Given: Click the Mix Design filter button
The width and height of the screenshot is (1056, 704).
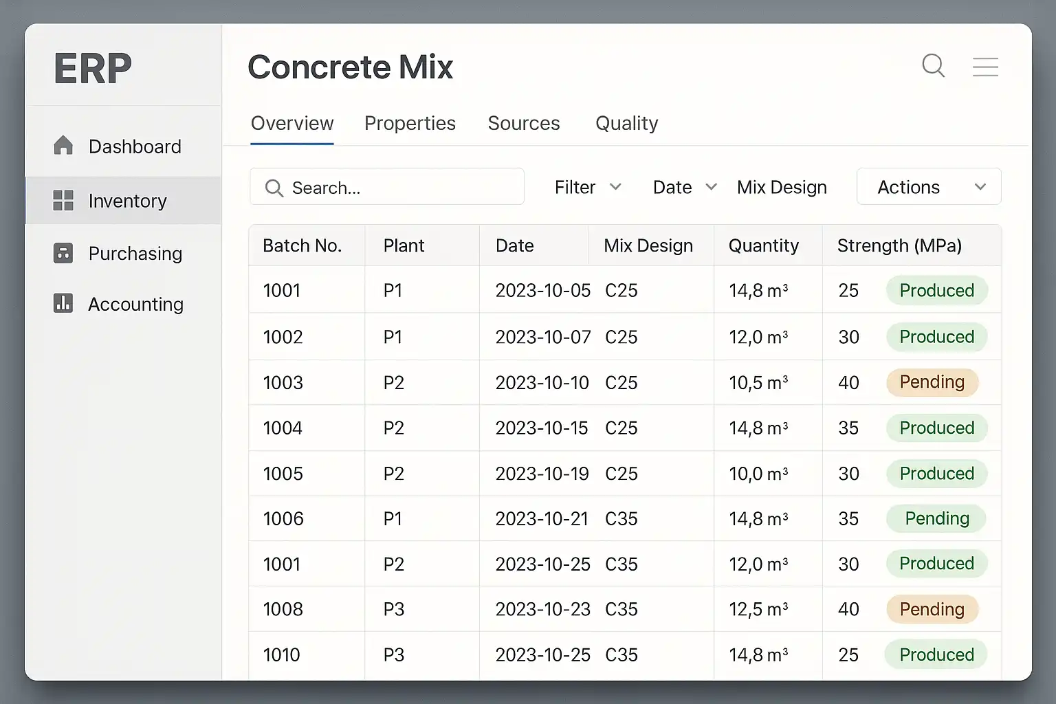Looking at the screenshot, I should [782, 187].
